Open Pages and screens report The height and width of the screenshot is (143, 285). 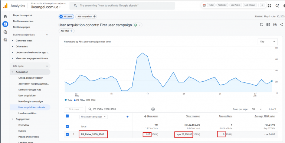tap(29, 137)
